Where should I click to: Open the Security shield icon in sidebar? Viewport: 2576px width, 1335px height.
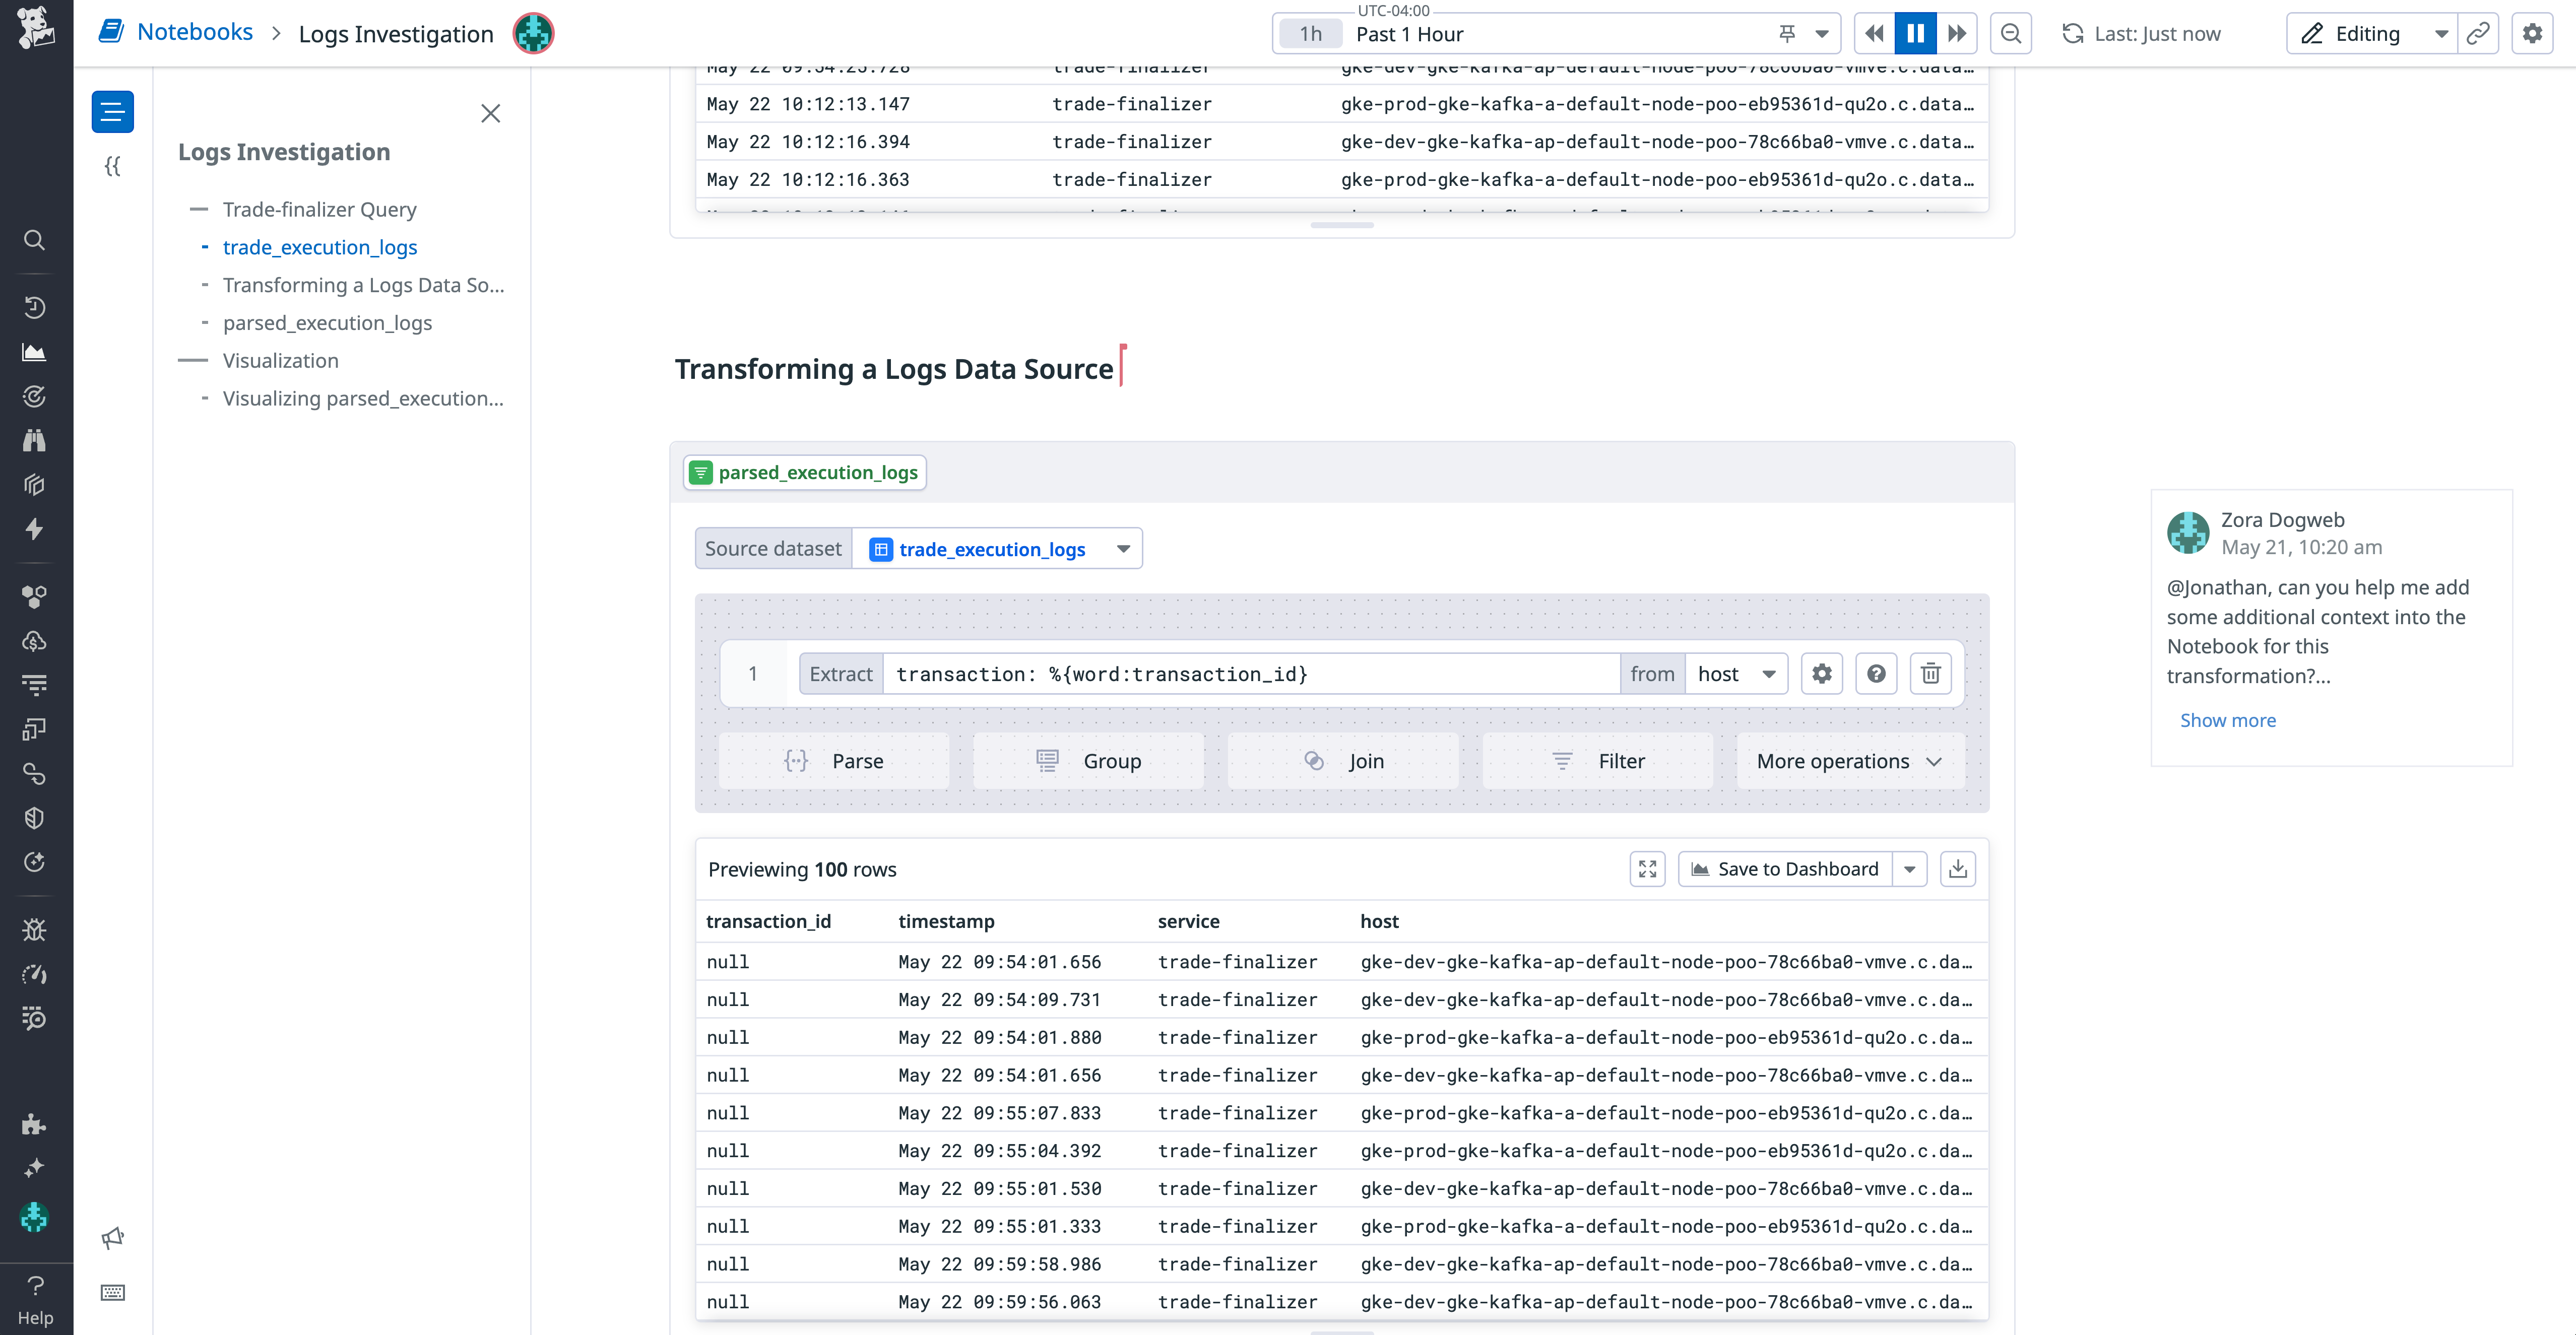click(35, 817)
